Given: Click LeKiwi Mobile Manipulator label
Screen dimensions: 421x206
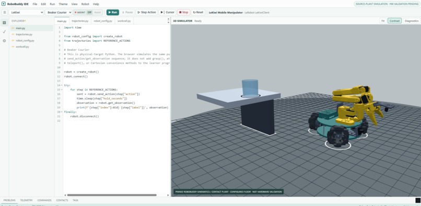Looking at the screenshot, I should [226, 13].
